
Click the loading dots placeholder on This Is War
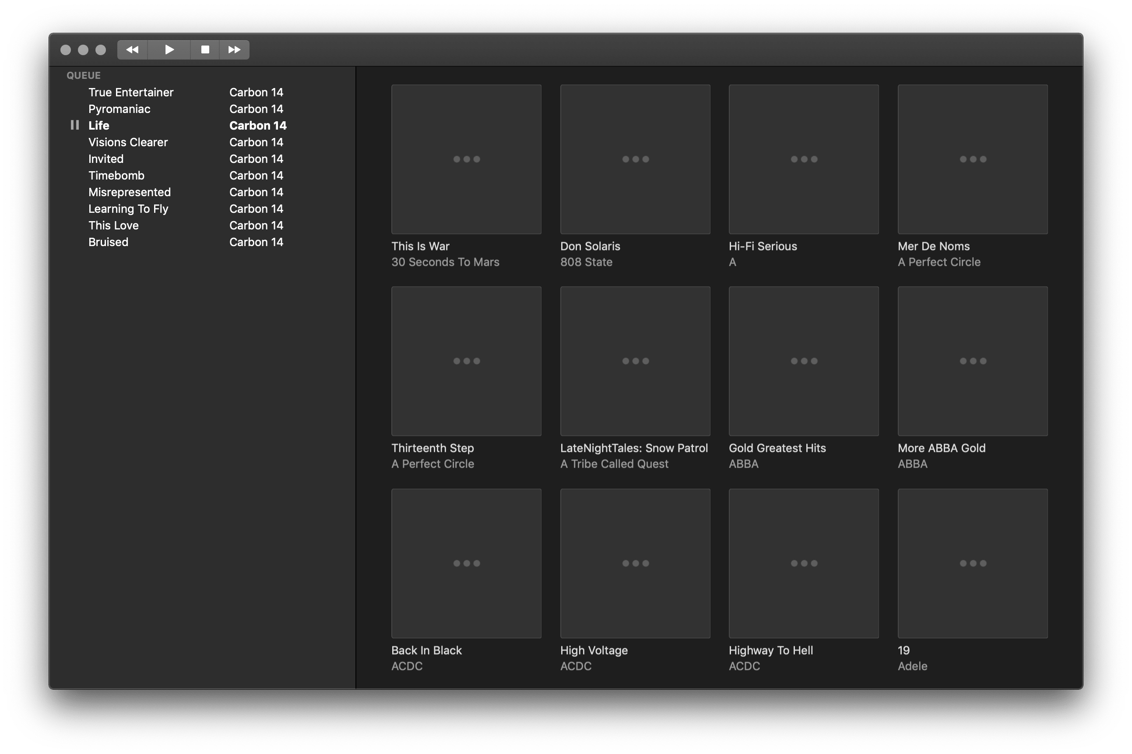click(466, 159)
